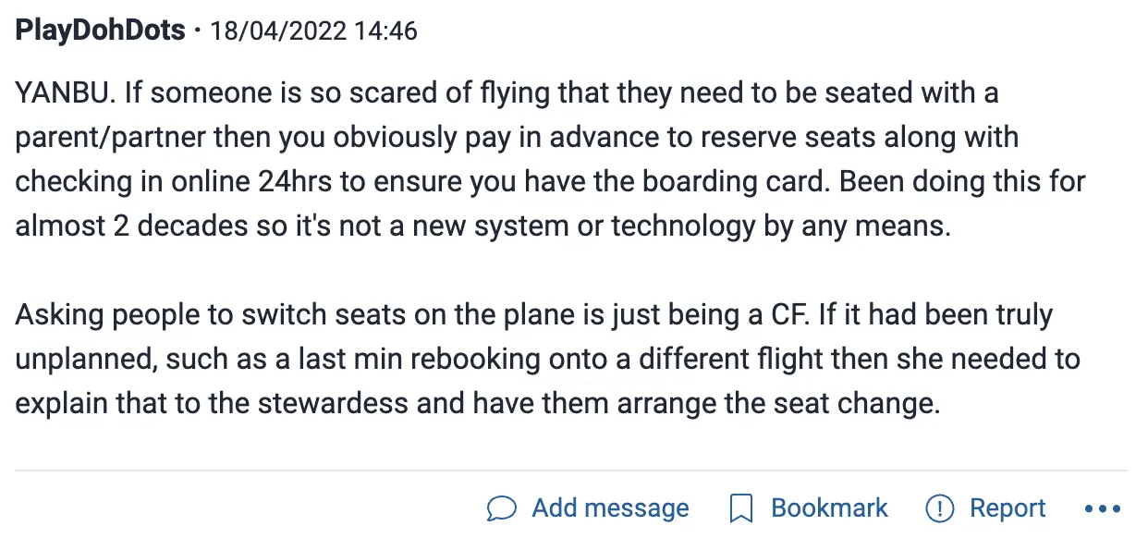The image size is (1148, 538).
Task: Open the three-dot more options menu
Action: (x=1102, y=508)
